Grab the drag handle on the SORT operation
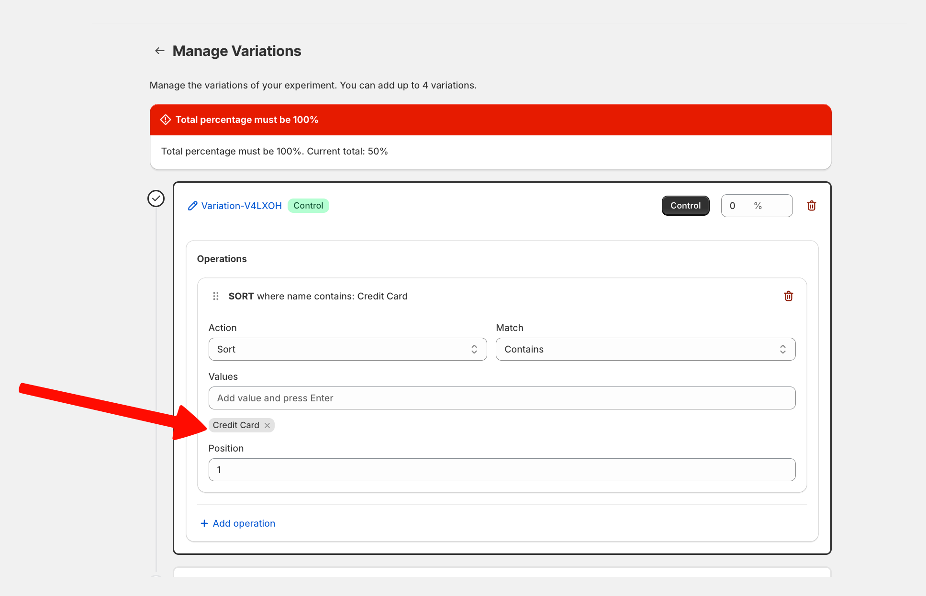The image size is (926, 596). [216, 296]
